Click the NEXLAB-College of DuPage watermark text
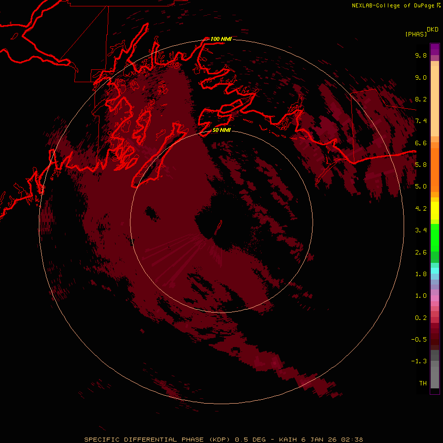The height and width of the screenshot is (443, 443). 393,5
